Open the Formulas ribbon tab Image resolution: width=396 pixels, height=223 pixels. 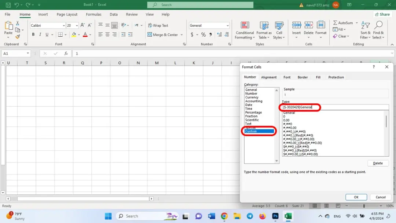93,14
